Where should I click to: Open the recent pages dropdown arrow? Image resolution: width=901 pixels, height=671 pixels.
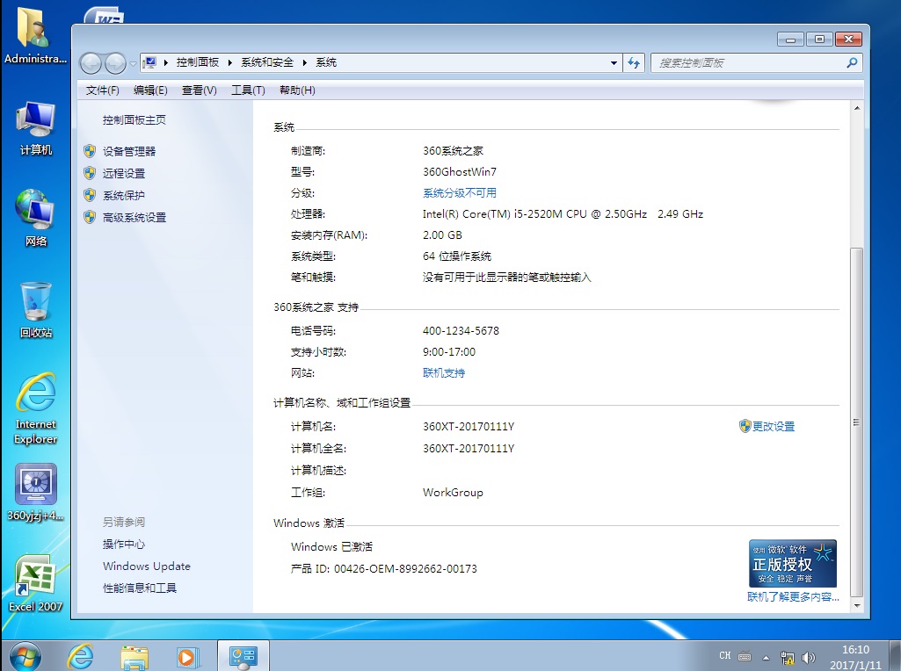coord(133,63)
